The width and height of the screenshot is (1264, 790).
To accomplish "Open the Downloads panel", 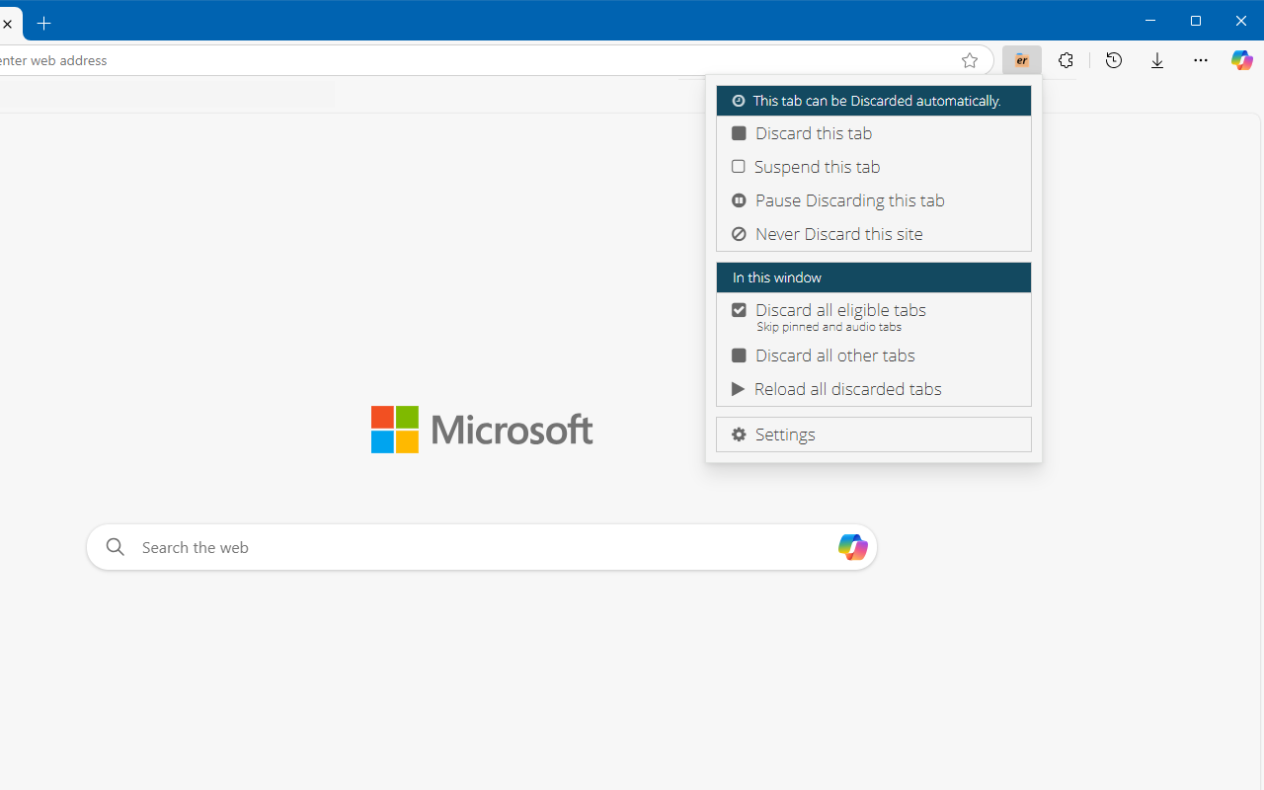I will (x=1157, y=60).
